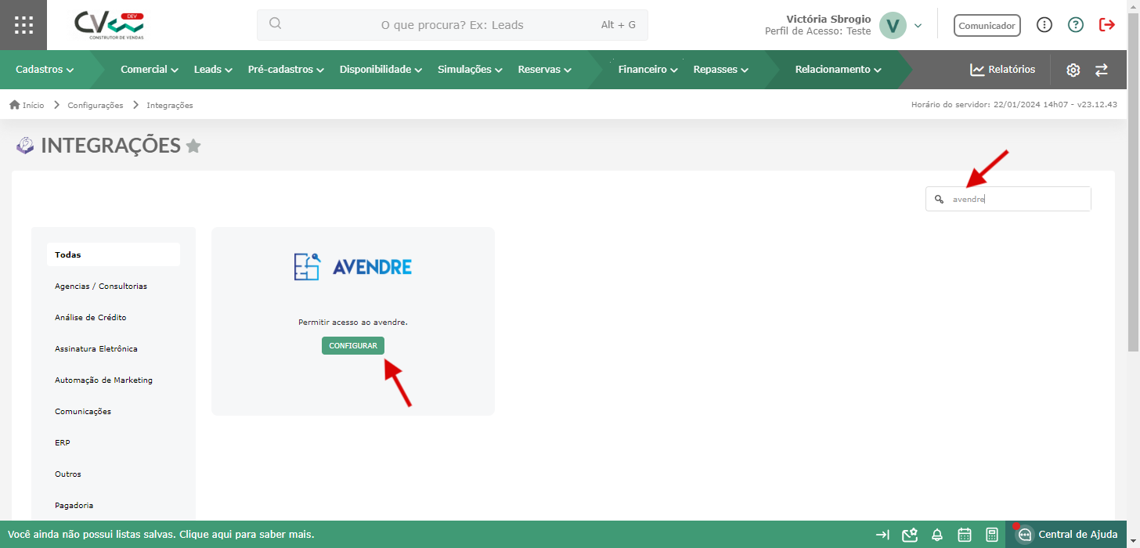Open the Relacionamento menu
The width and height of the screenshot is (1140, 548).
point(838,70)
